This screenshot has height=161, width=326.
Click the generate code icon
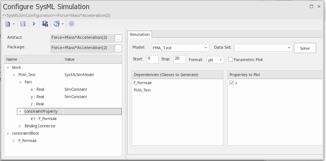point(45,24)
